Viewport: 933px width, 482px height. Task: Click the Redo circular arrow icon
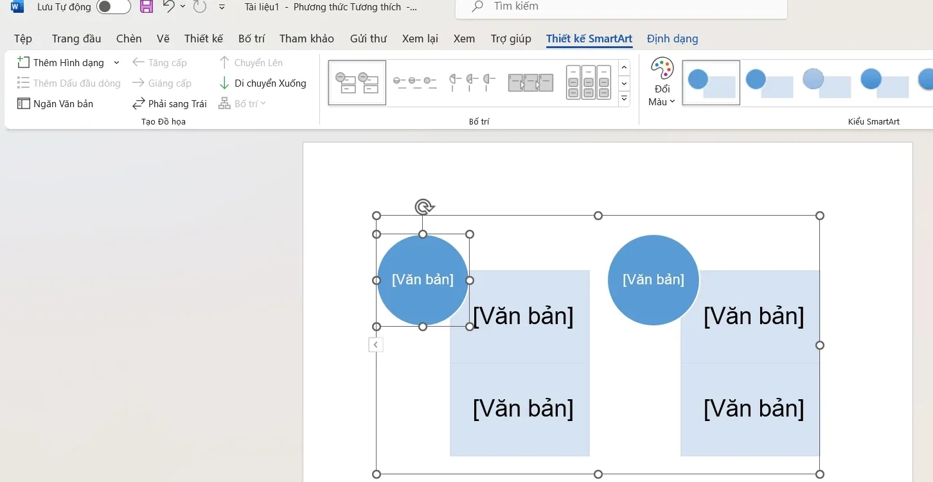200,7
